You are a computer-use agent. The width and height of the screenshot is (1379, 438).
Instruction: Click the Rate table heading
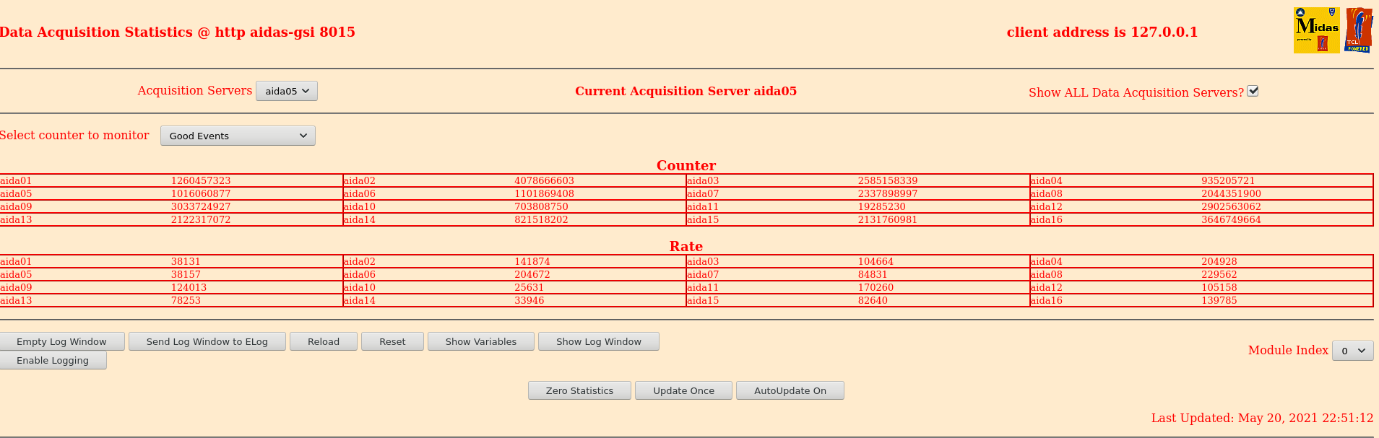[686, 246]
